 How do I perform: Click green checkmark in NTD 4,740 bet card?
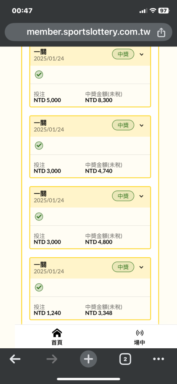click(39, 146)
